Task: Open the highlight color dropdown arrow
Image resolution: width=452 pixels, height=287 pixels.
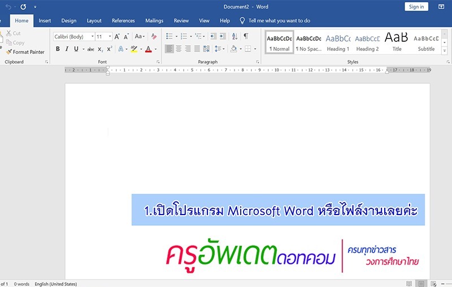Action: click(x=141, y=49)
